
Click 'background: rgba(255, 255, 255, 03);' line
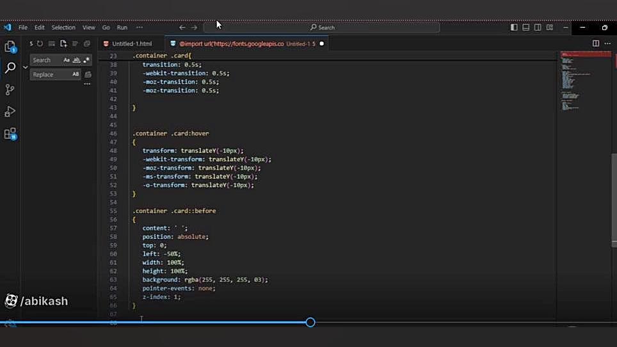(205, 280)
